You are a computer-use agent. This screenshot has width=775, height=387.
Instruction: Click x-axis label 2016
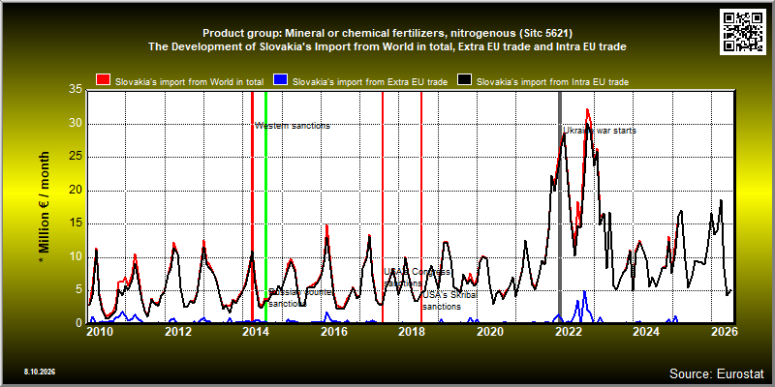pyautogui.click(x=333, y=331)
